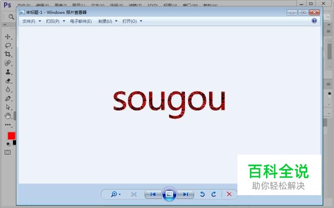Minimize the Photo Viewer window
This screenshot has height=208, width=334.
[x=292, y=12]
